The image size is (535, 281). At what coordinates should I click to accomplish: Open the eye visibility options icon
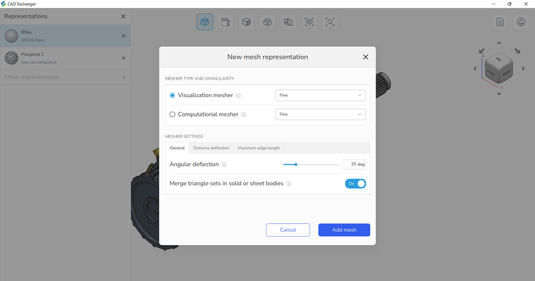[x=309, y=22]
